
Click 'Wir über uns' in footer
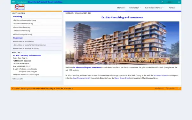tap(159, 88)
